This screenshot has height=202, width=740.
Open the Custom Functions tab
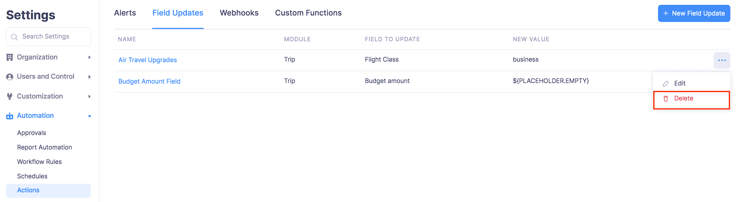pyautogui.click(x=308, y=13)
